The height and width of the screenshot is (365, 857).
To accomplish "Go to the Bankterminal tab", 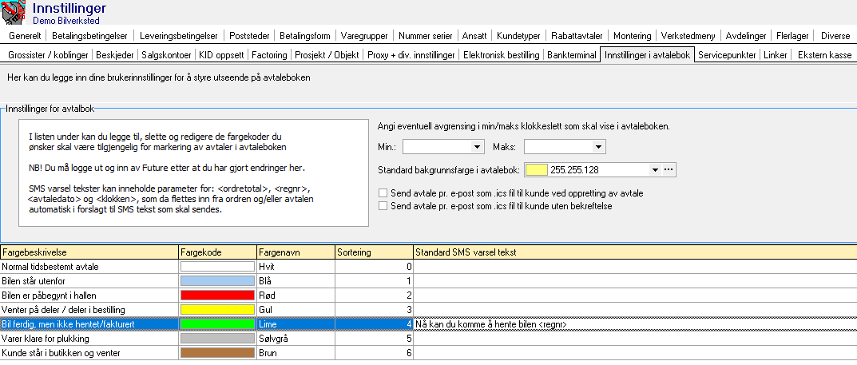I will tap(571, 55).
